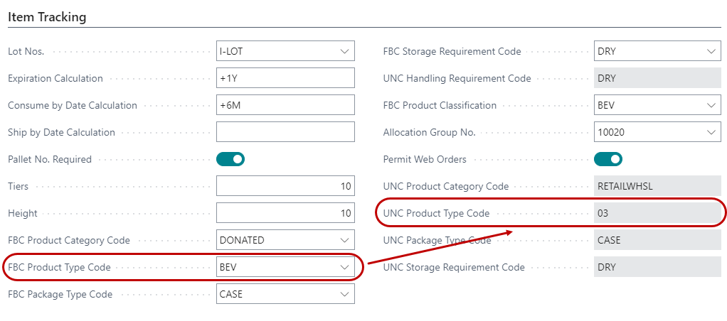The height and width of the screenshot is (321, 727).
Task: Toggle Pallet No. Required switch
Action: 230,159
